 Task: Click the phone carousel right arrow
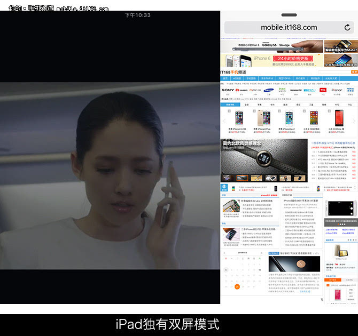coord(354,121)
